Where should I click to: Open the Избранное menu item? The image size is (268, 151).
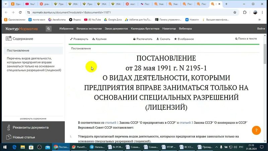point(66,29)
